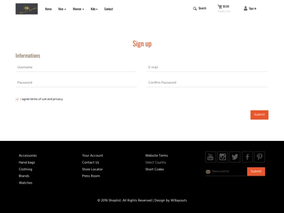Click the Sign in link
The image size is (284, 213).
click(252, 8)
